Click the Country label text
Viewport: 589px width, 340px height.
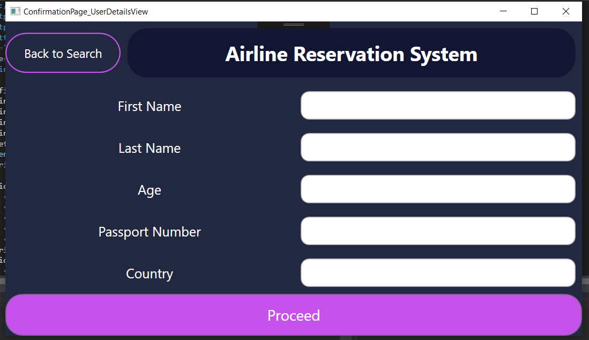[149, 274]
